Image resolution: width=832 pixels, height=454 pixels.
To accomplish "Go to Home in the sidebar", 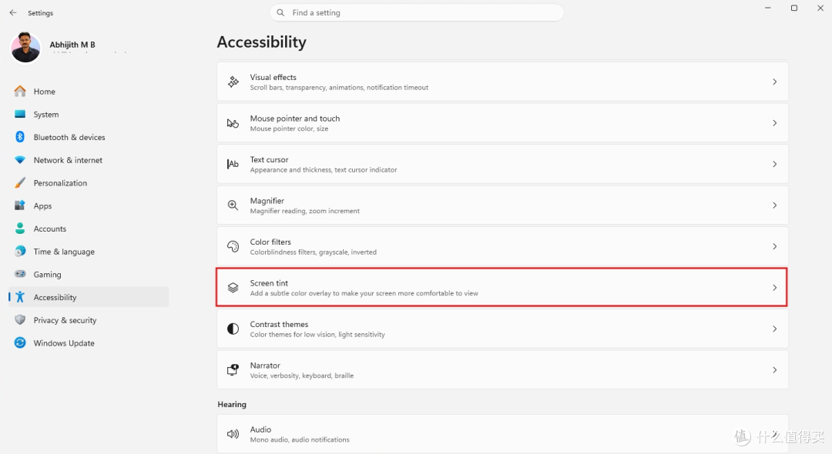I will [x=45, y=92].
